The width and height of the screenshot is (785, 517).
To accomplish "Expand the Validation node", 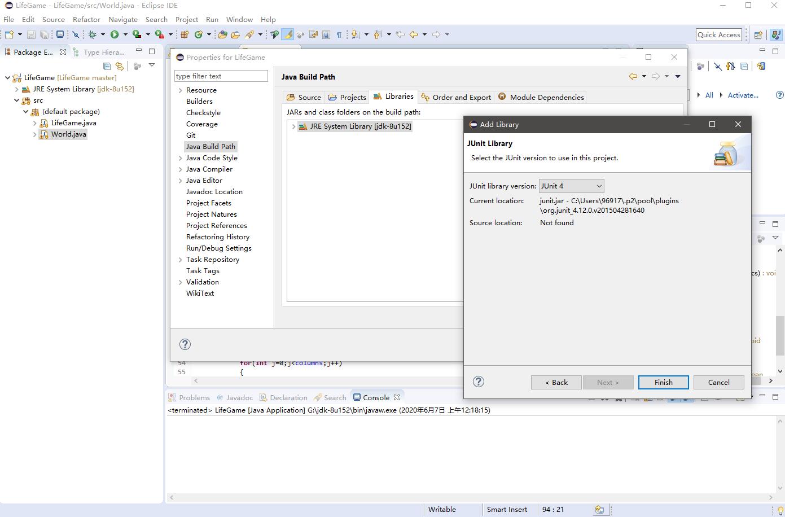I will [x=181, y=282].
